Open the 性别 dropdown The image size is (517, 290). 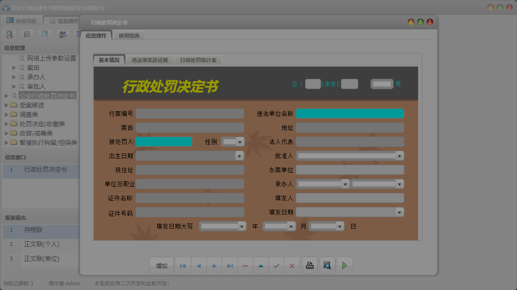tap(240, 142)
